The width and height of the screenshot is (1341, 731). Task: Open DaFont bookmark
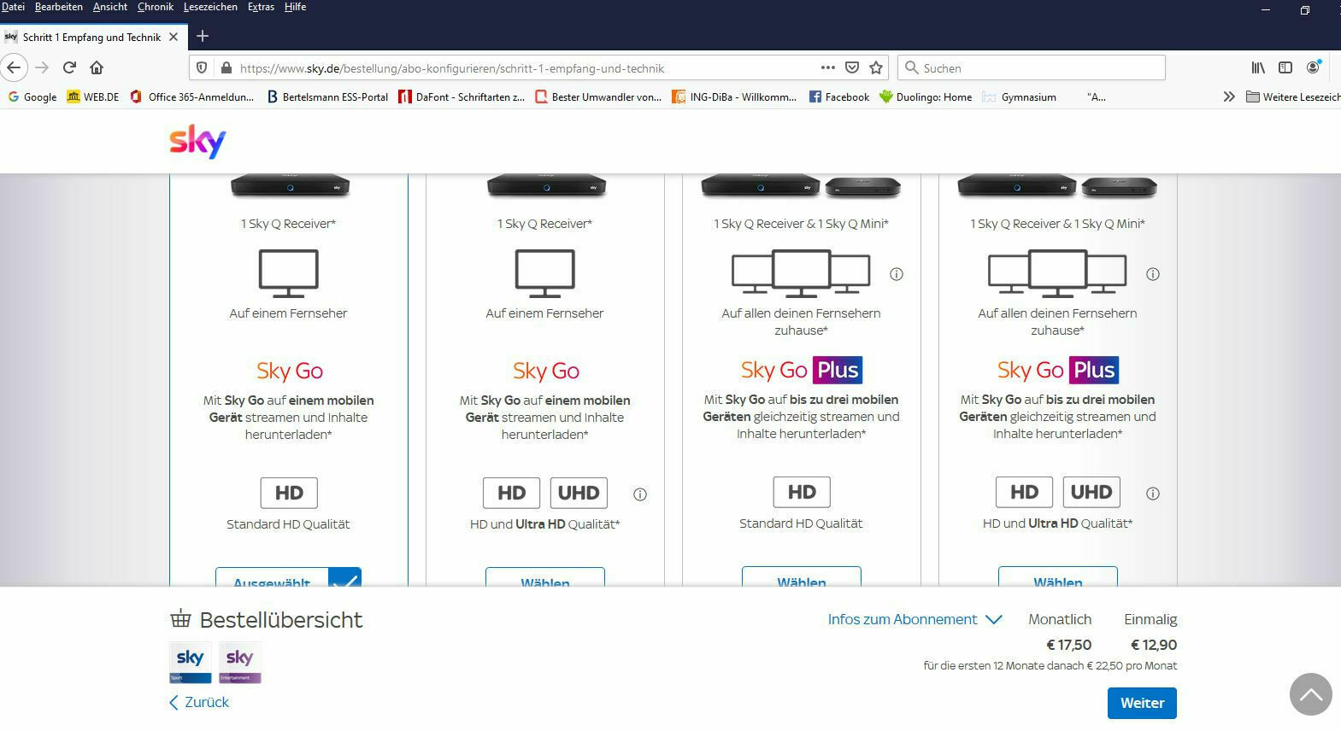point(462,96)
